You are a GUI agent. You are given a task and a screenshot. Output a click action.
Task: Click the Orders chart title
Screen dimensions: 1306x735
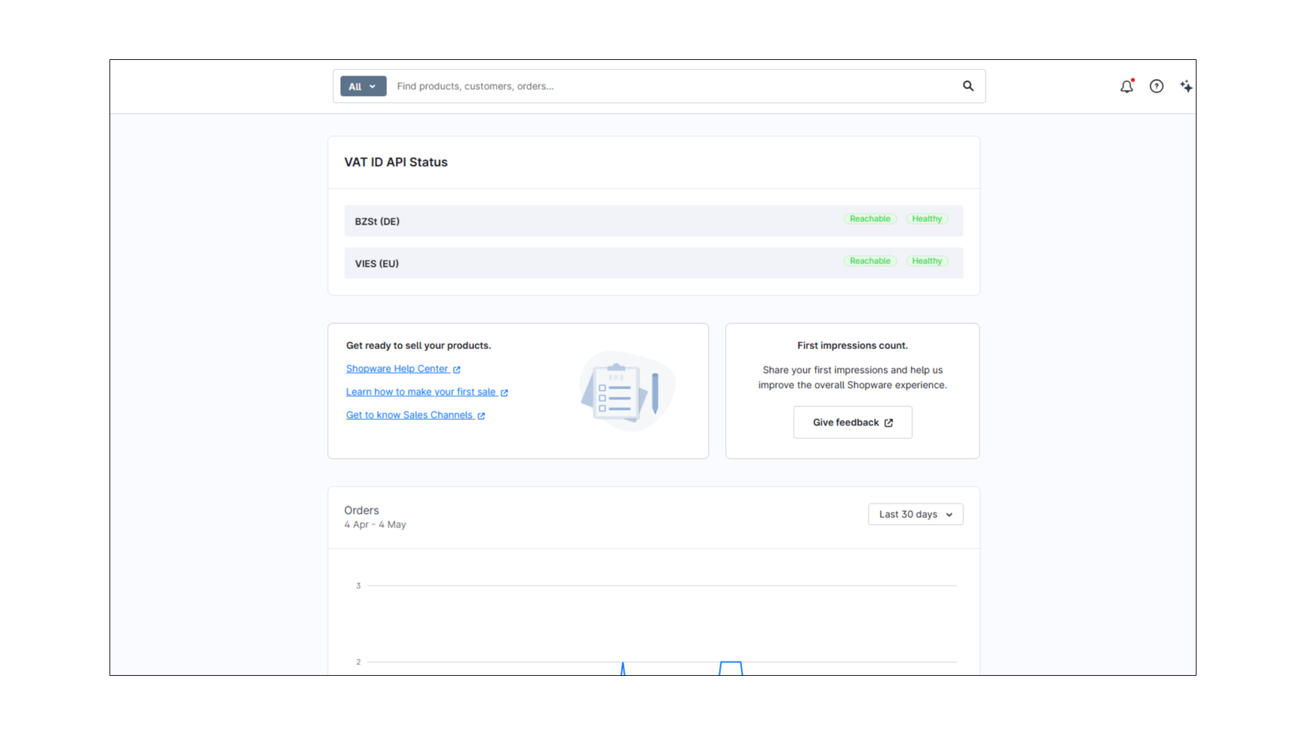tap(361, 510)
